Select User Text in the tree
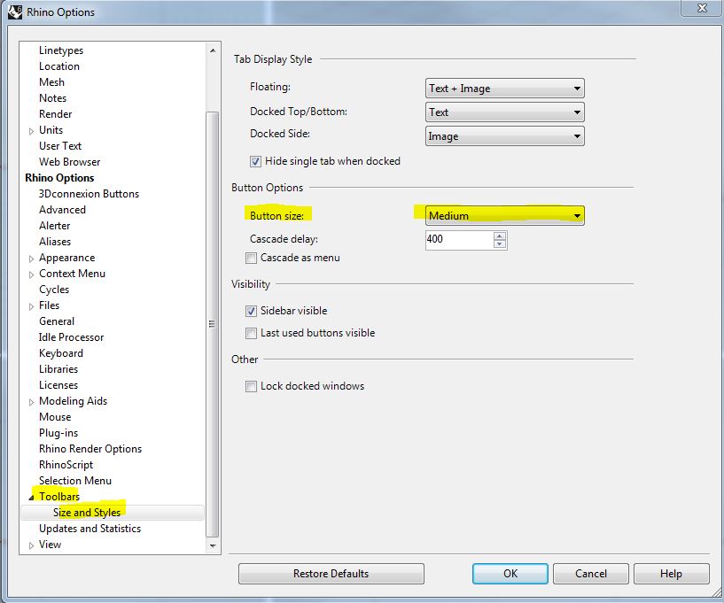This screenshot has width=724, height=603. (x=60, y=146)
